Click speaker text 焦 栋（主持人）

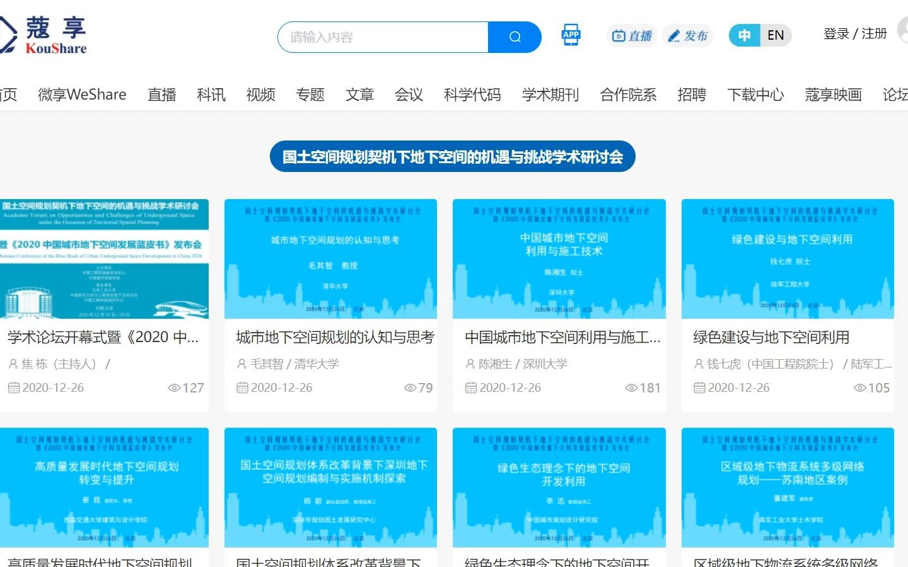point(60,364)
